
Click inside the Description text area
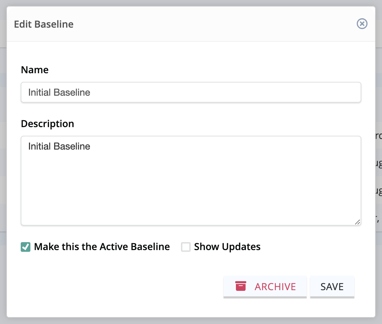pyautogui.click(x=191, y=181)
